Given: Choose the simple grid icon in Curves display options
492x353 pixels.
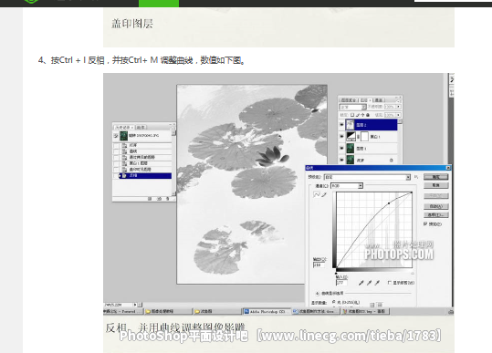Looking at the screenshot, I should [x=372, y=305].
